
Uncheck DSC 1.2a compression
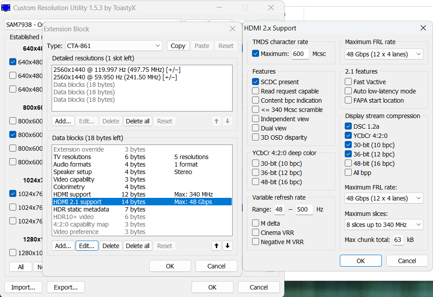click(348, 126)
